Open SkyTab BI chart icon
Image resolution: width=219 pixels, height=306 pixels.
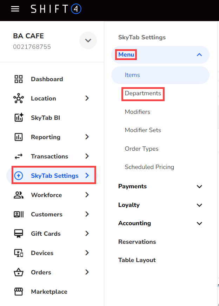18,118
